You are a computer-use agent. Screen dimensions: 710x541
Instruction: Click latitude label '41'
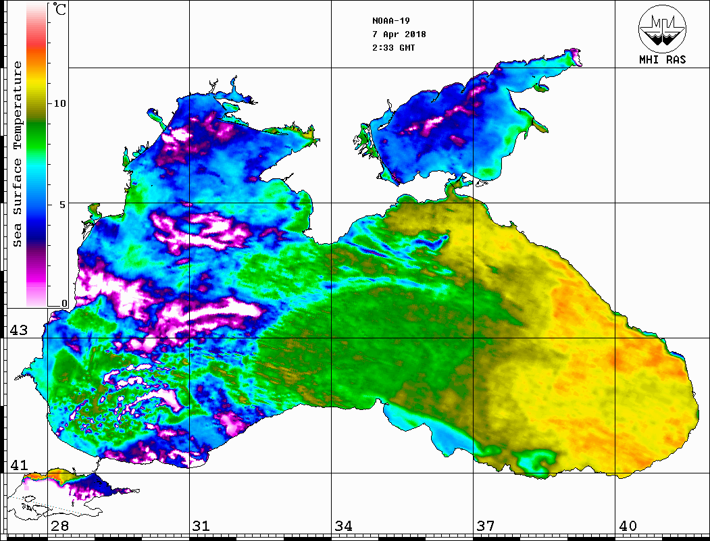point(19,465)
